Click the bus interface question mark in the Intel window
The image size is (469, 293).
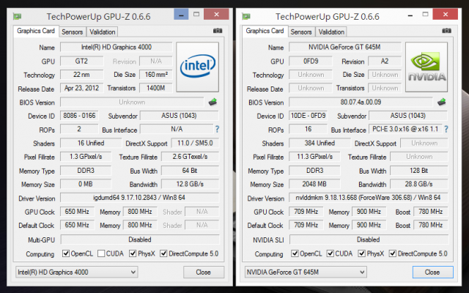[x=217, y=129]
